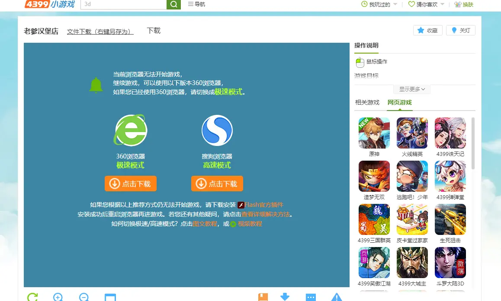Open the 造梦无双 game thumbnail
The height and width of the screenshot is (301, 501).
pyautogui.click(x=374, y=176)
